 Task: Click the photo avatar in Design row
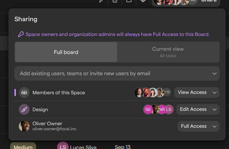(x=155, y=109)
